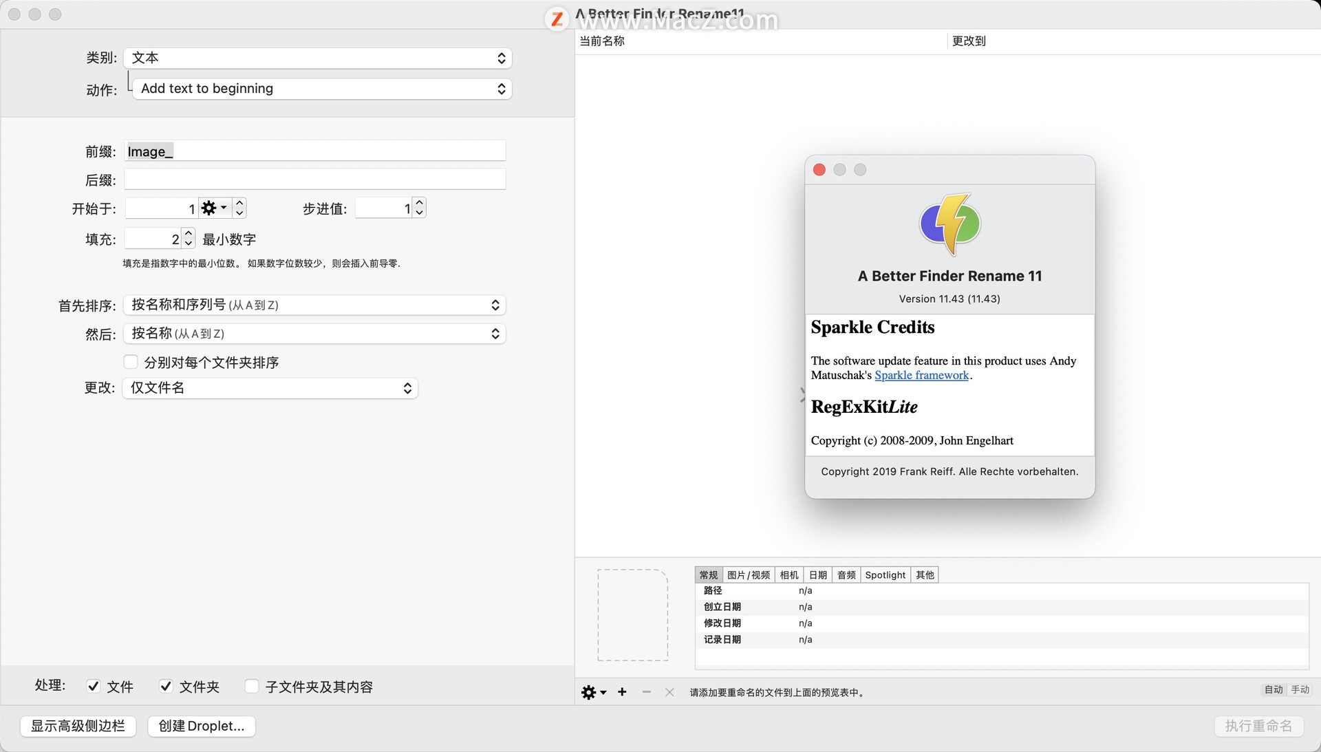
Task: Click the add file gear/settings icon bottom left
Action: (x=590, y=691)
